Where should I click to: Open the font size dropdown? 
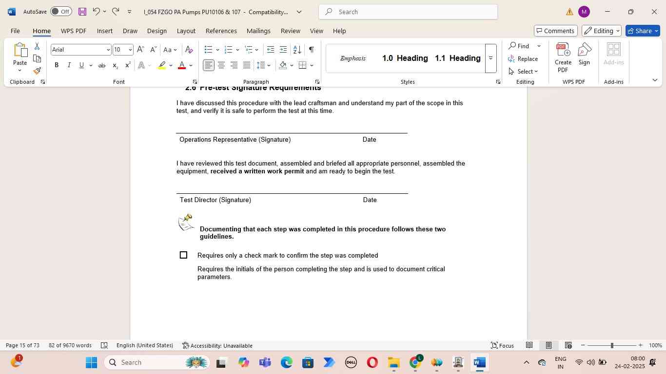(130, 50)
